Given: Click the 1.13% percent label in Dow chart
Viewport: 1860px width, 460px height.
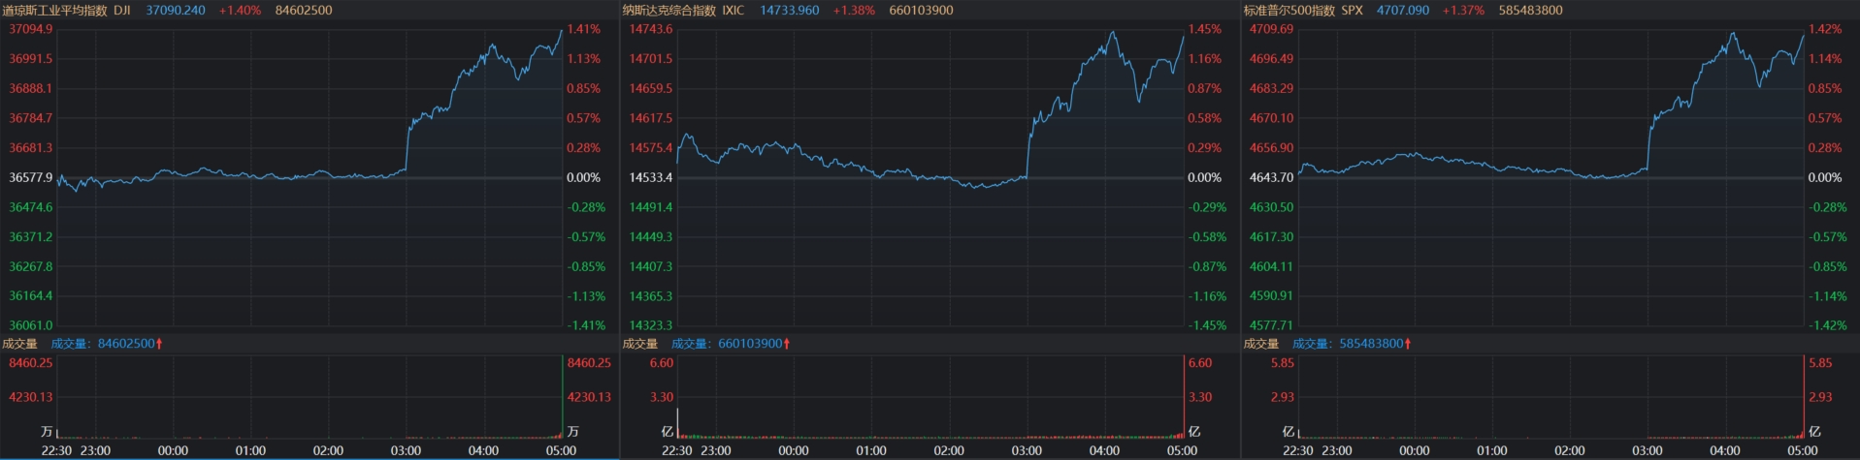Looking at the screenshot, I should pyautogui.click(x=584, y=59).
